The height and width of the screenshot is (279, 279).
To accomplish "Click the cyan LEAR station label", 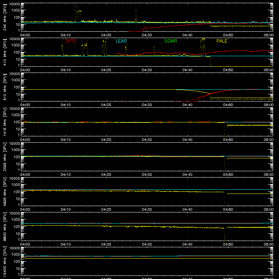I will 121,41.
